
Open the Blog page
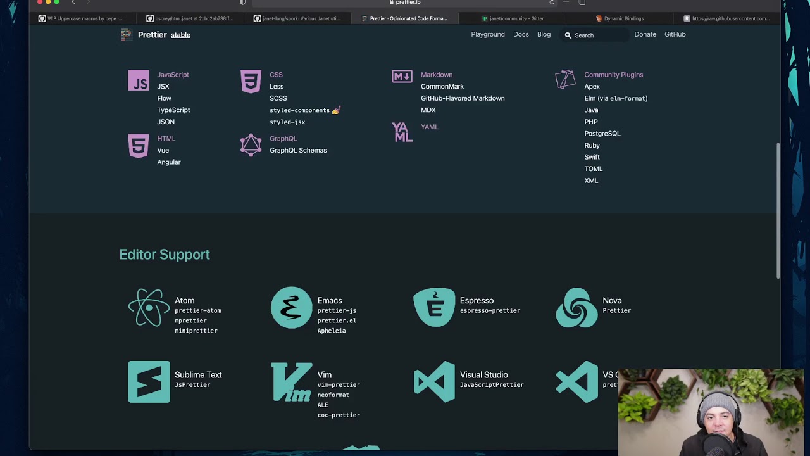(x=544, y=34)
